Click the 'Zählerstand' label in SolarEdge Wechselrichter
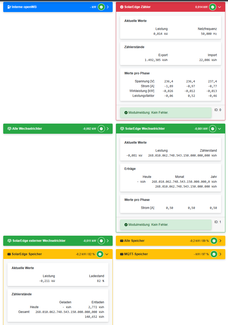The width and height of the screenshot is (228, 325). click(x=209, y=151)
